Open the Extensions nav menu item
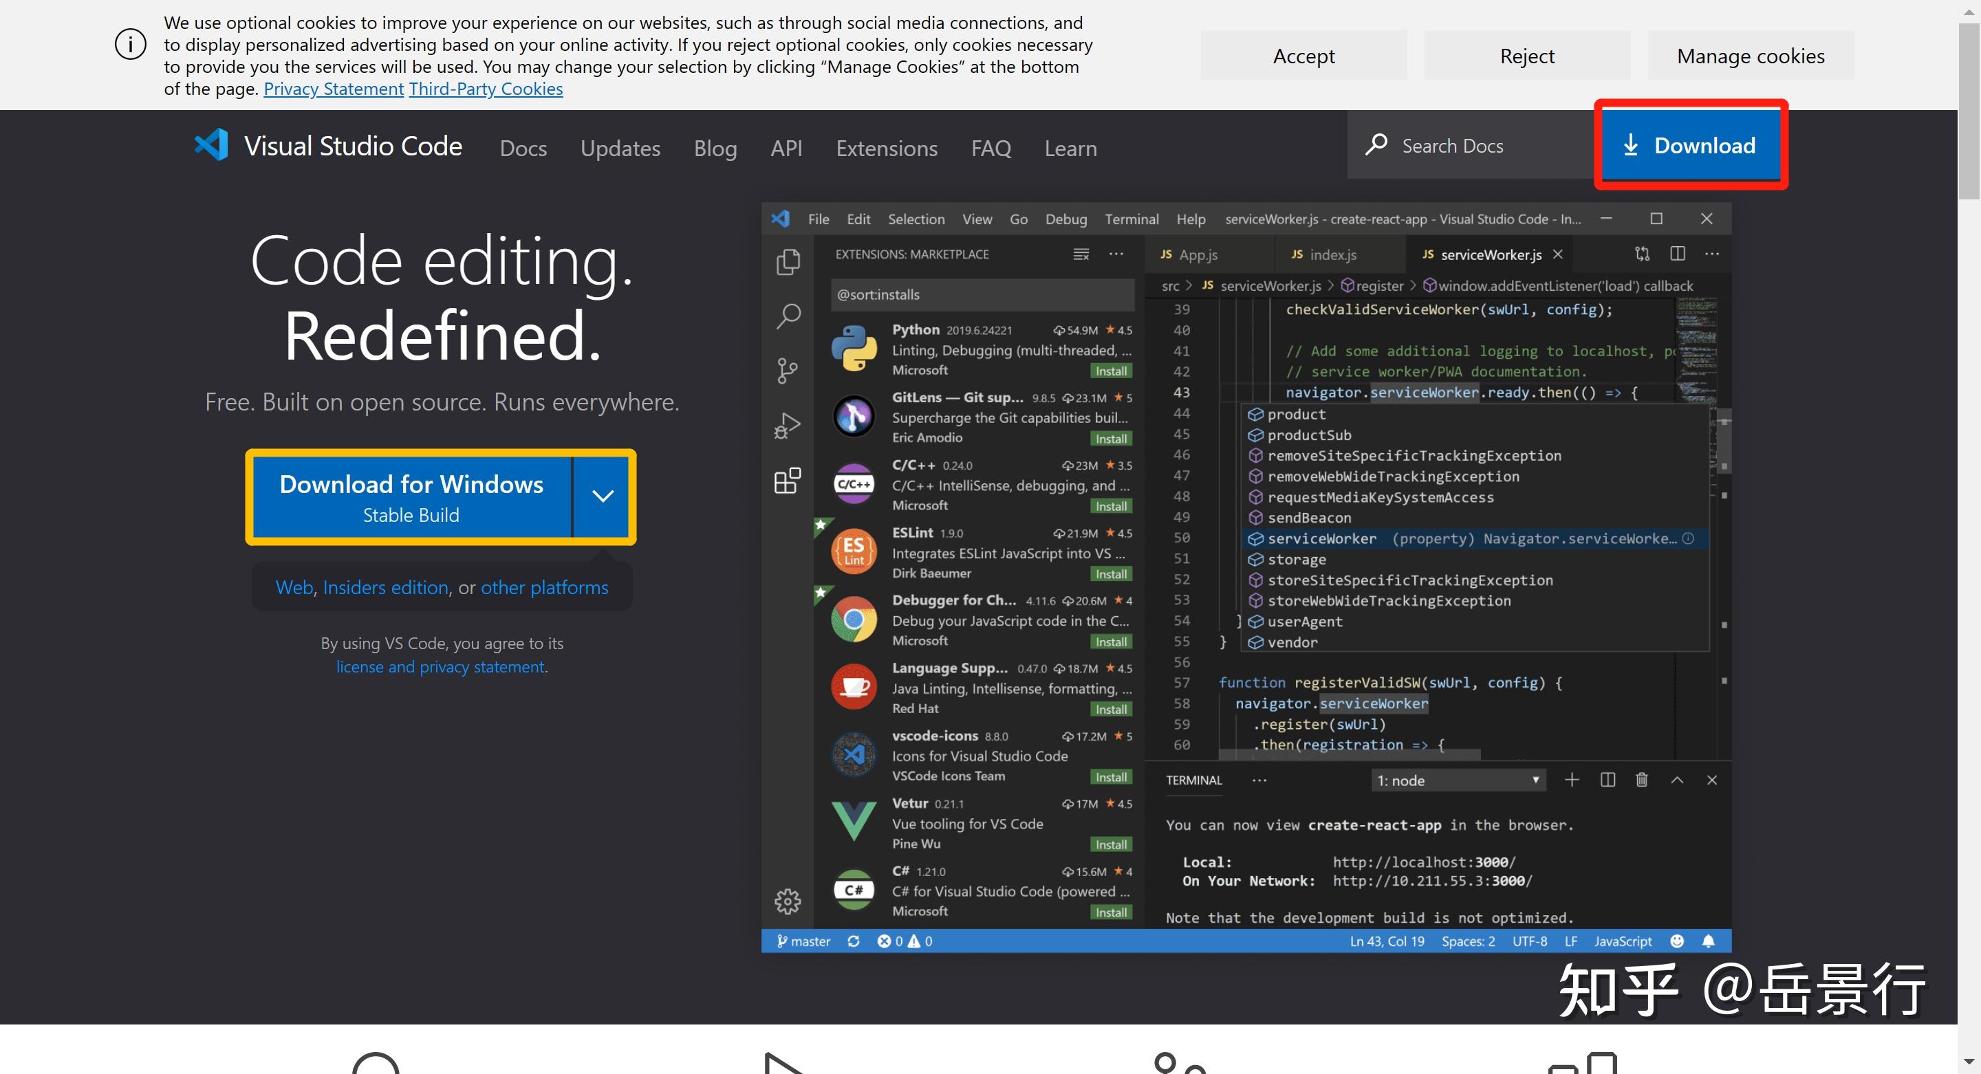 [887, 149]
